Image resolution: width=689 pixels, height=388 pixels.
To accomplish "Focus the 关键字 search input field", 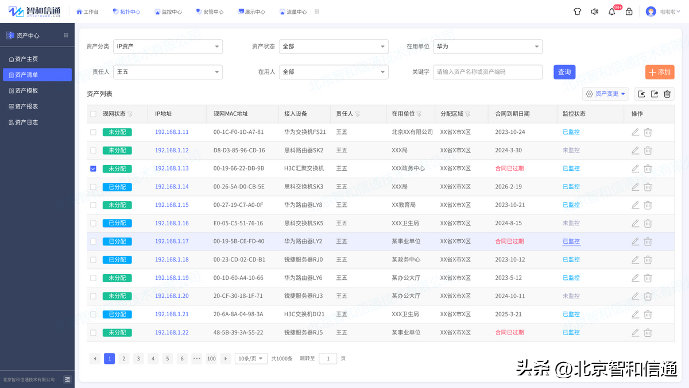I will tap(487, 72).
